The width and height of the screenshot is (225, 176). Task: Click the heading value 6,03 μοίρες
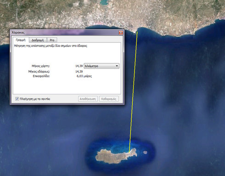point(84,76)
